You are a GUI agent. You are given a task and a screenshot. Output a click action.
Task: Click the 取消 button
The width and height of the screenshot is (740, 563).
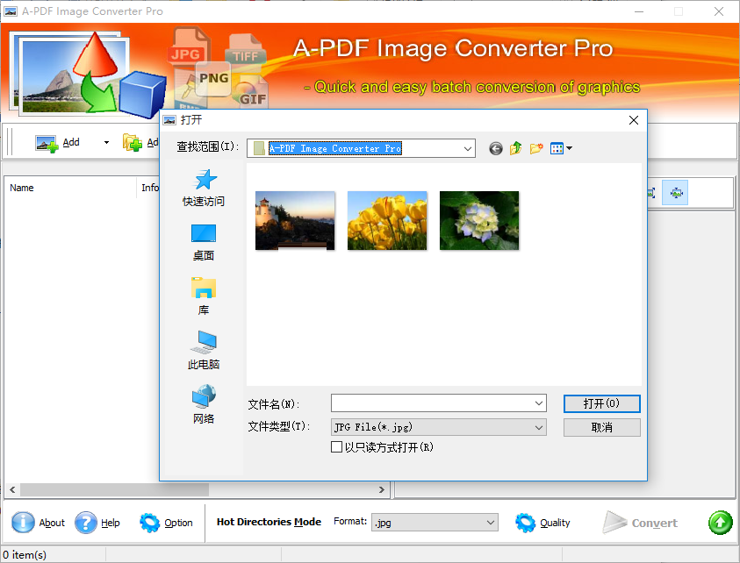coord(601,427)
